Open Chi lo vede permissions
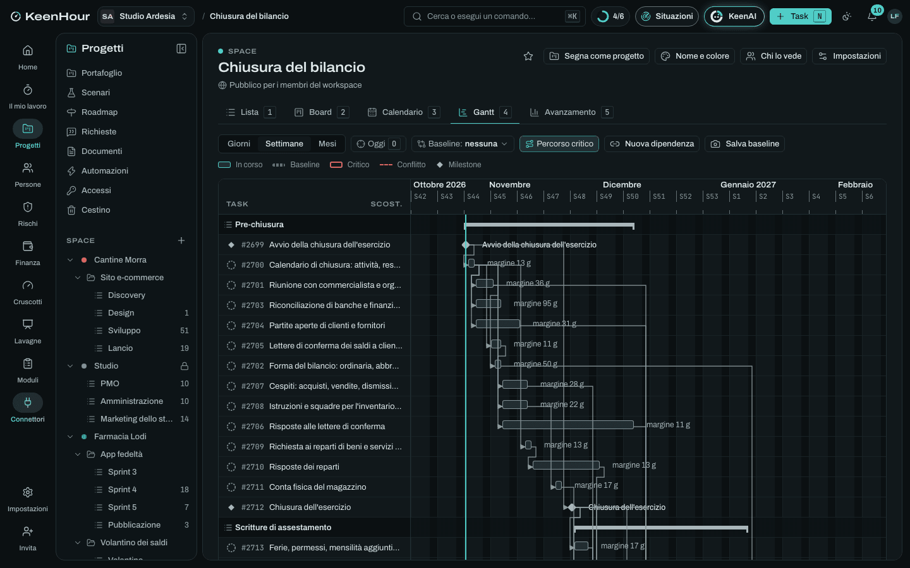Screen dimensions: 910x568 click(x=773, y=56)
